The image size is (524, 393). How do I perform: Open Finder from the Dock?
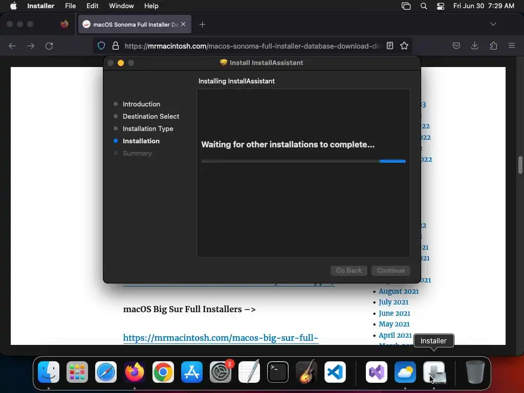[x=49, y=372]
